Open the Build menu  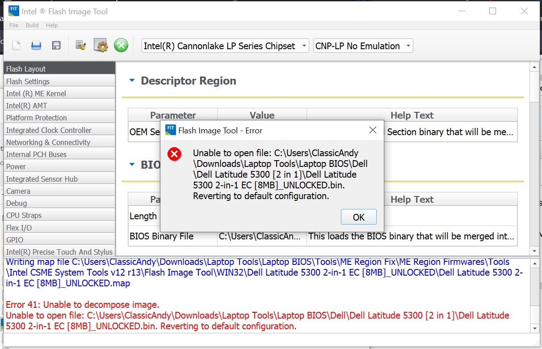(x=32, y=26)
